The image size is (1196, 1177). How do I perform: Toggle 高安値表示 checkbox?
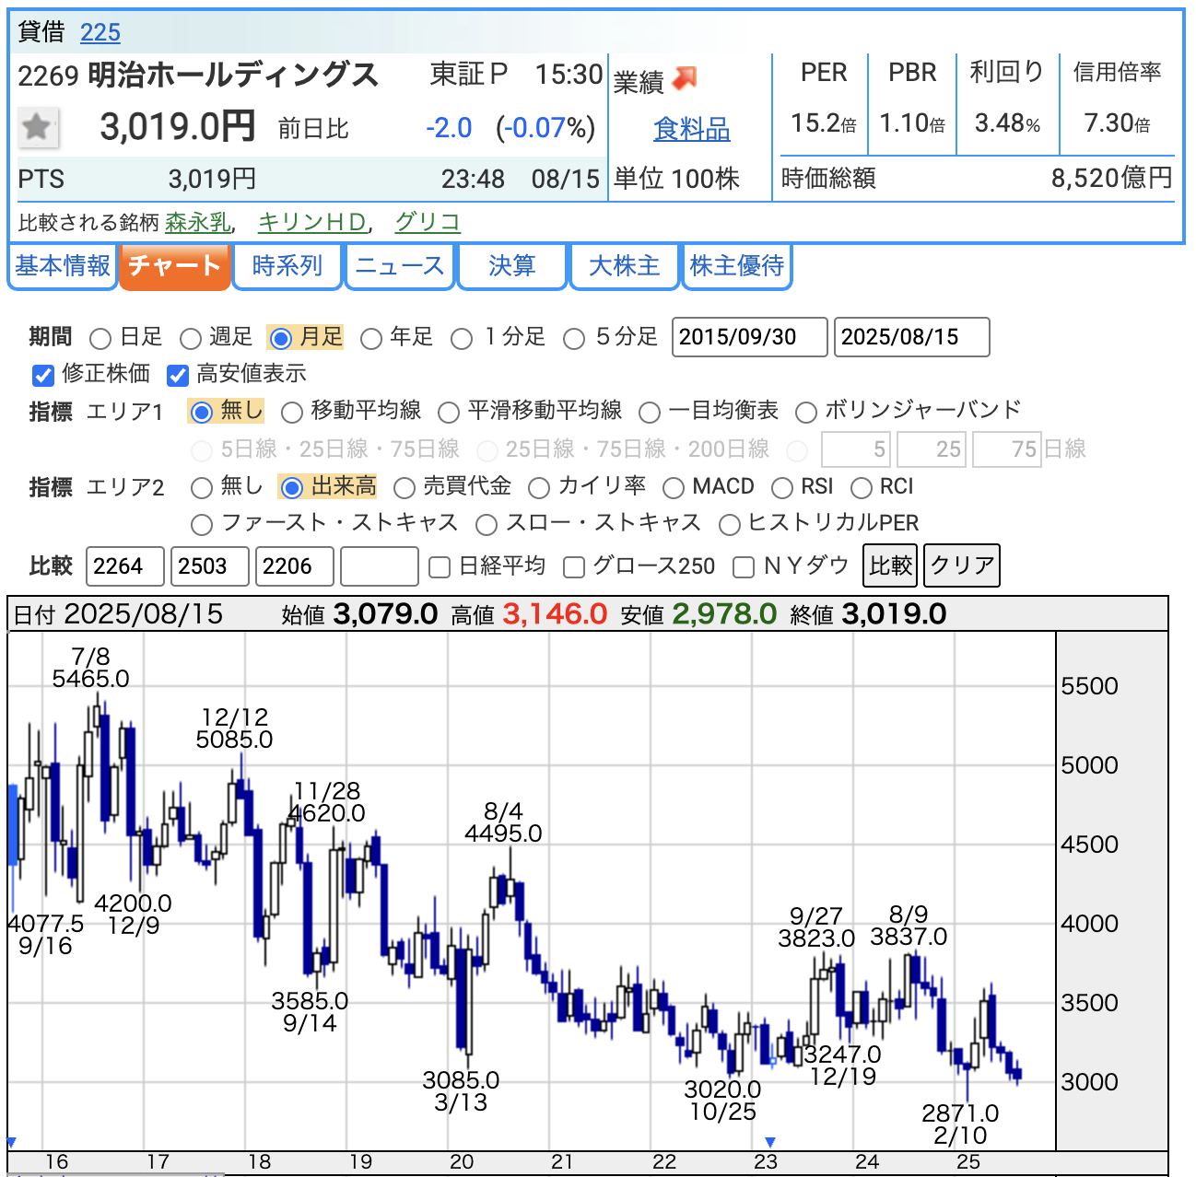coord(178,375)
